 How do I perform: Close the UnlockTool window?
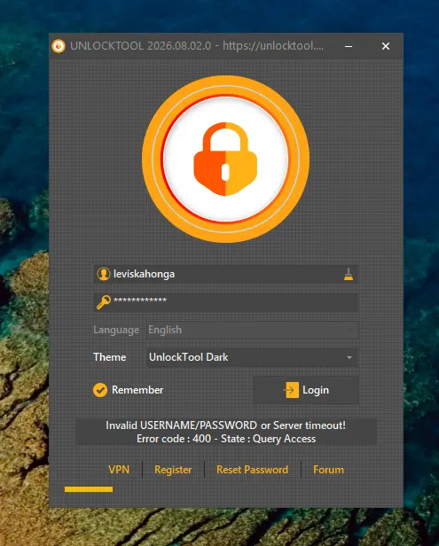click(386, 46)
